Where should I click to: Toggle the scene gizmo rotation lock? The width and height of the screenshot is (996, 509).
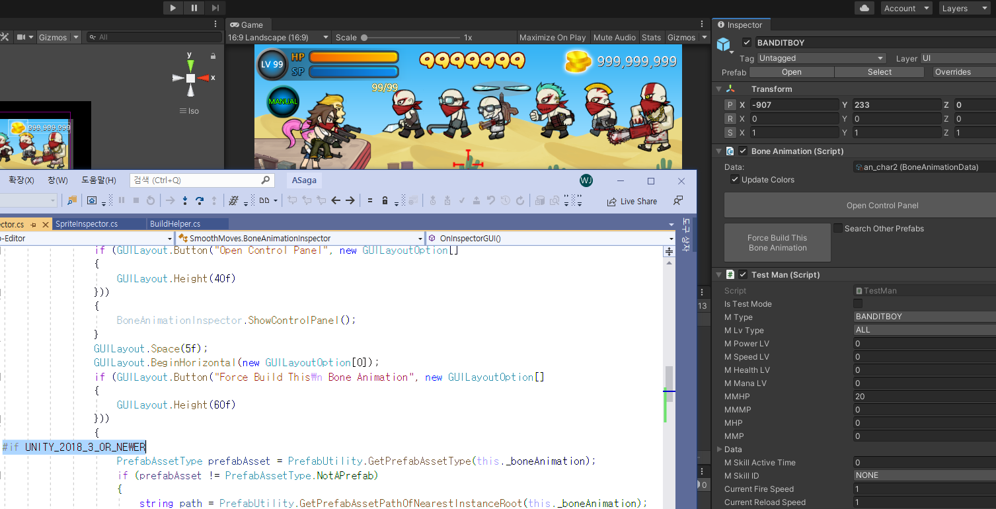(x=213, y=56)
